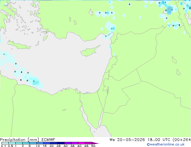Pick the 0.1–0.5 mm legend swatch
Screen dimensions: 191x147
tap(5, 143)
